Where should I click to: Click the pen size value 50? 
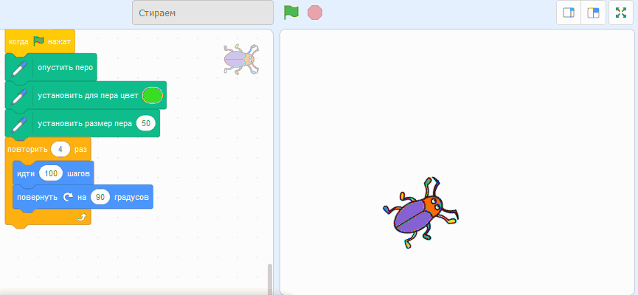146,123
